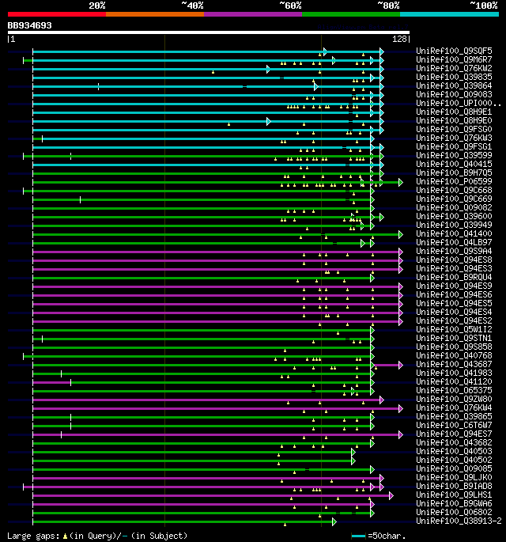This screenshot has height=542, width=506.
Task: Select the UniRef100_Q8H9E1 label
Action: tap(454, 112)
